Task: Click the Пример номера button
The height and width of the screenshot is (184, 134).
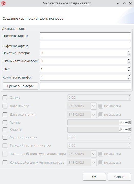Action: pyautogui.click(x=20, y=86)
